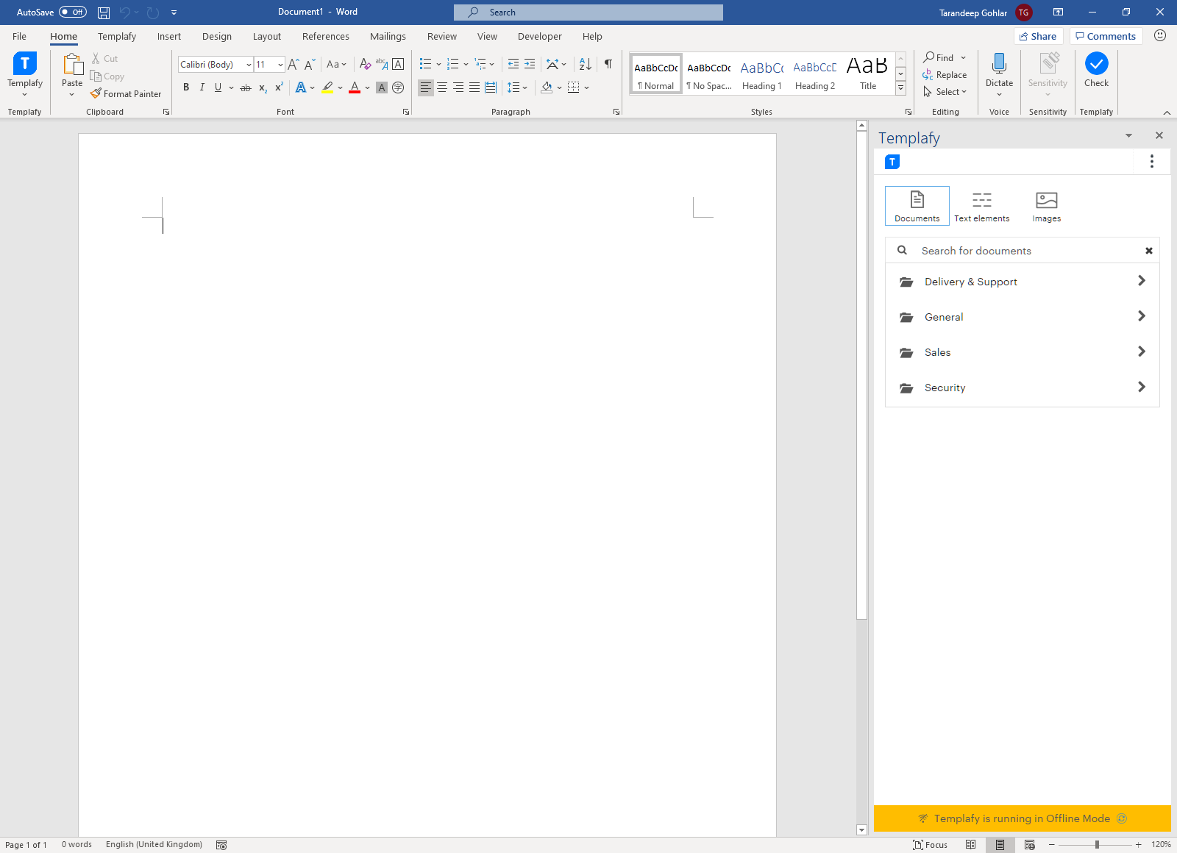Open Text elements in Templafy pane
Viewport: 1177px width, 853px height.
(x=981, y=206)
